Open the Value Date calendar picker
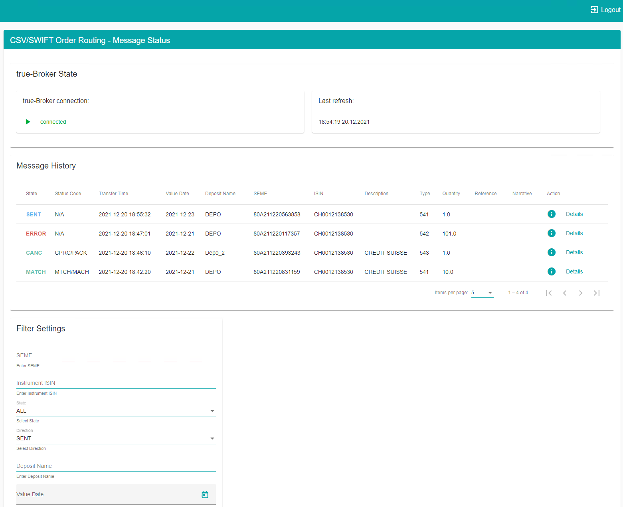Screen dimensions: 623x507 pos(205,495)
